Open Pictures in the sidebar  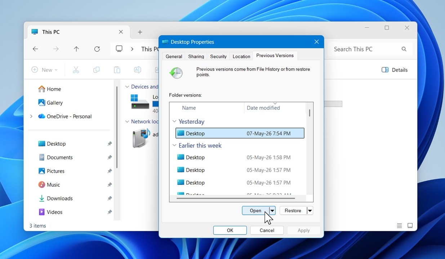point(51,171)
